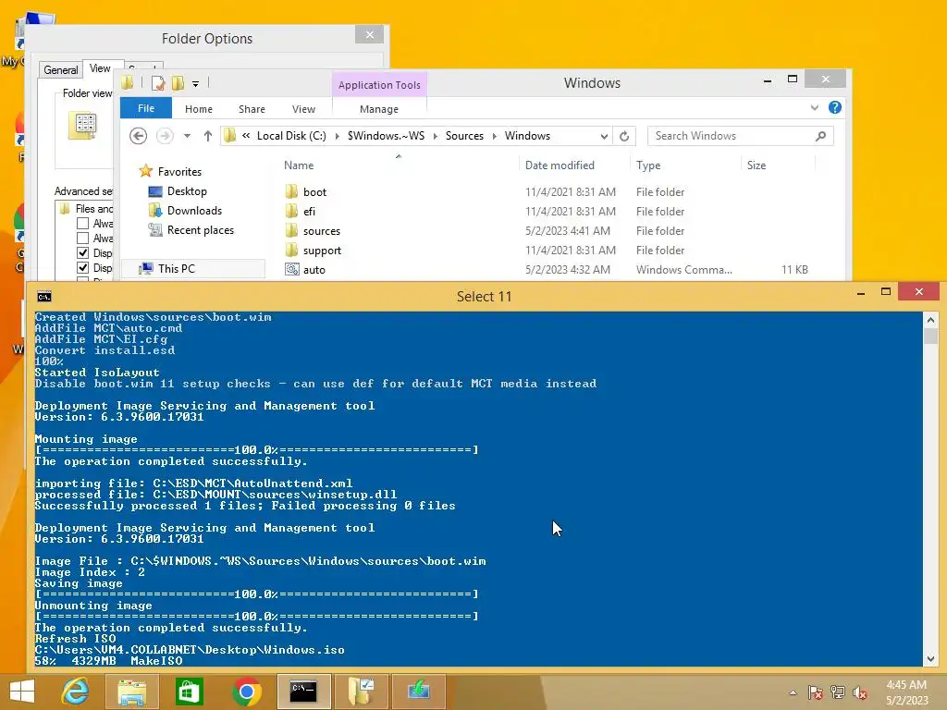Image resolution: width=947 pixels, height=710 pixels.
Task: Show the clock and date flyout
Action: pos(906,692)
